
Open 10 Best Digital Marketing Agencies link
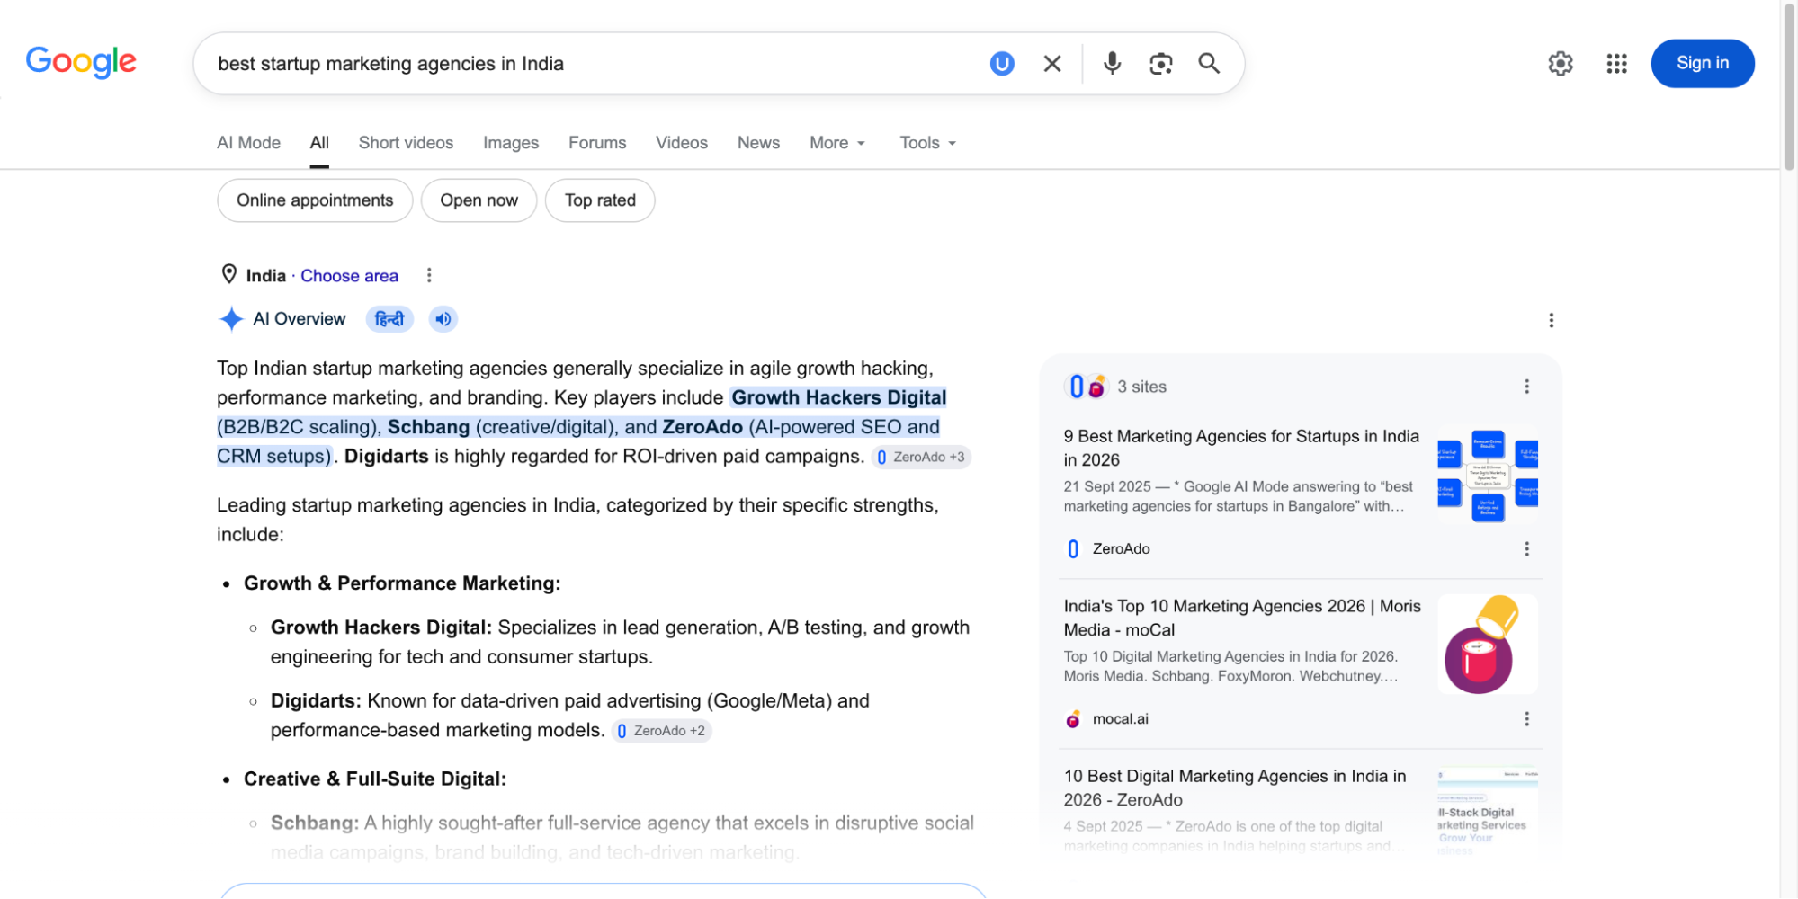click(1235, 788)
